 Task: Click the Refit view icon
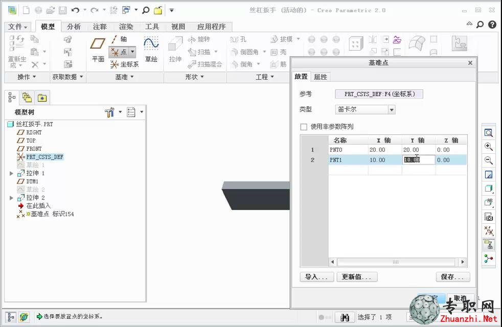489,132
